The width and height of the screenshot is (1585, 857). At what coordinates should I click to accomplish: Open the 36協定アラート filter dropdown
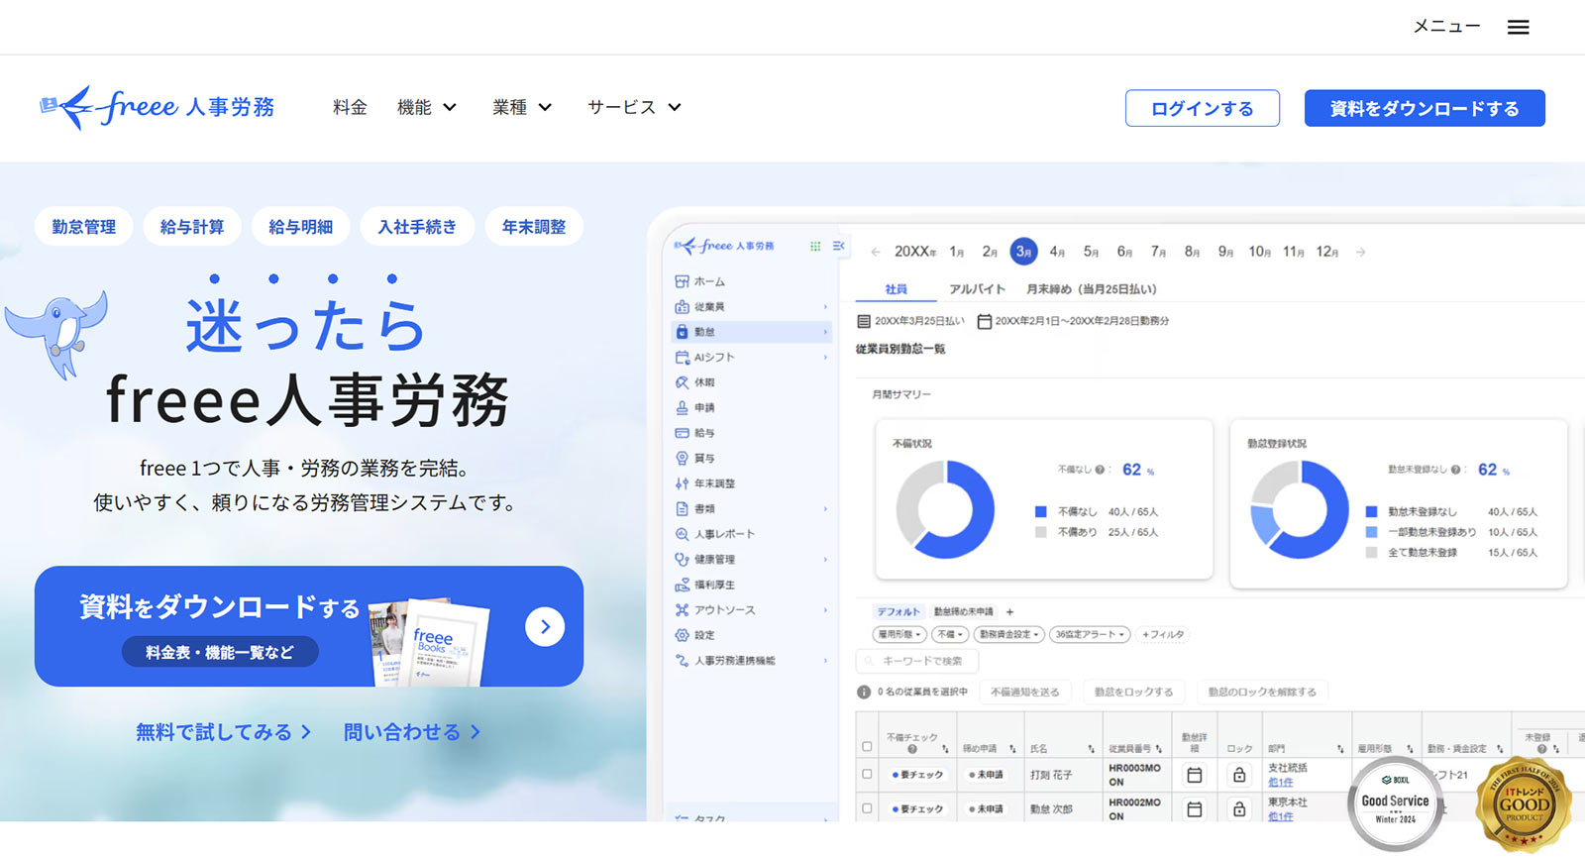[1090, 634]
